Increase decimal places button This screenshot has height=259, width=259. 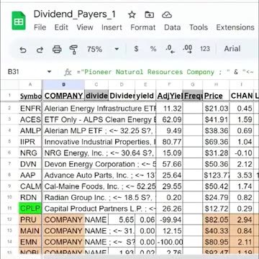click(x=187, y=49)
